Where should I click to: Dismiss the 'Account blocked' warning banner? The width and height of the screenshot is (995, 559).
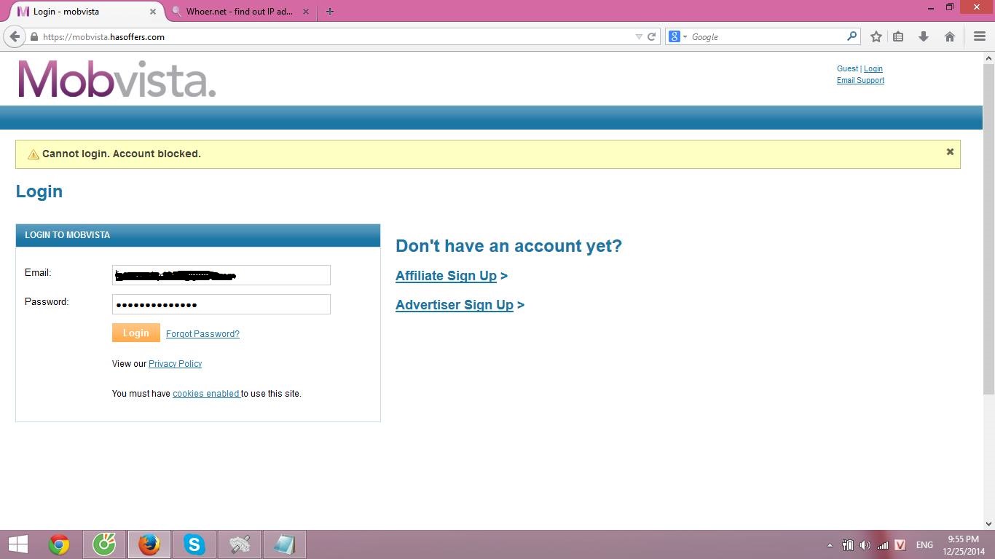click(x=950, y=152)
